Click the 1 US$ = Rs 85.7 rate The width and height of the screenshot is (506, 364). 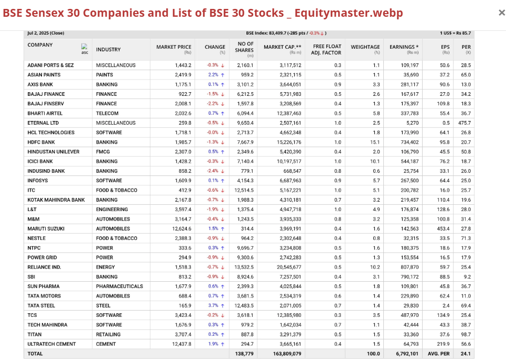[455, 33]
